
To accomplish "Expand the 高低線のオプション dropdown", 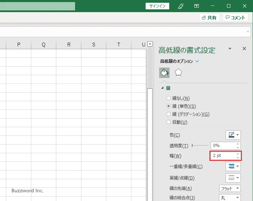I will pyautogui.click(x=197, y=61).
